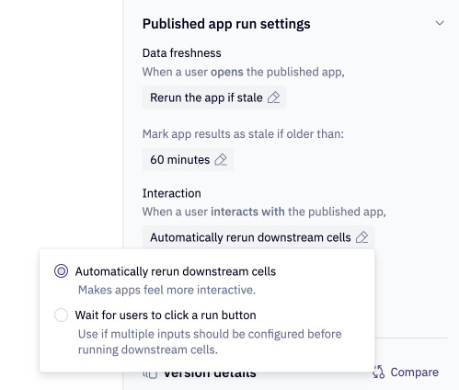Image resolution: width=459 pixels, height=390 pixels.
Task: Edit the 'Rerun the app if stale' setting
Action: 214,97
